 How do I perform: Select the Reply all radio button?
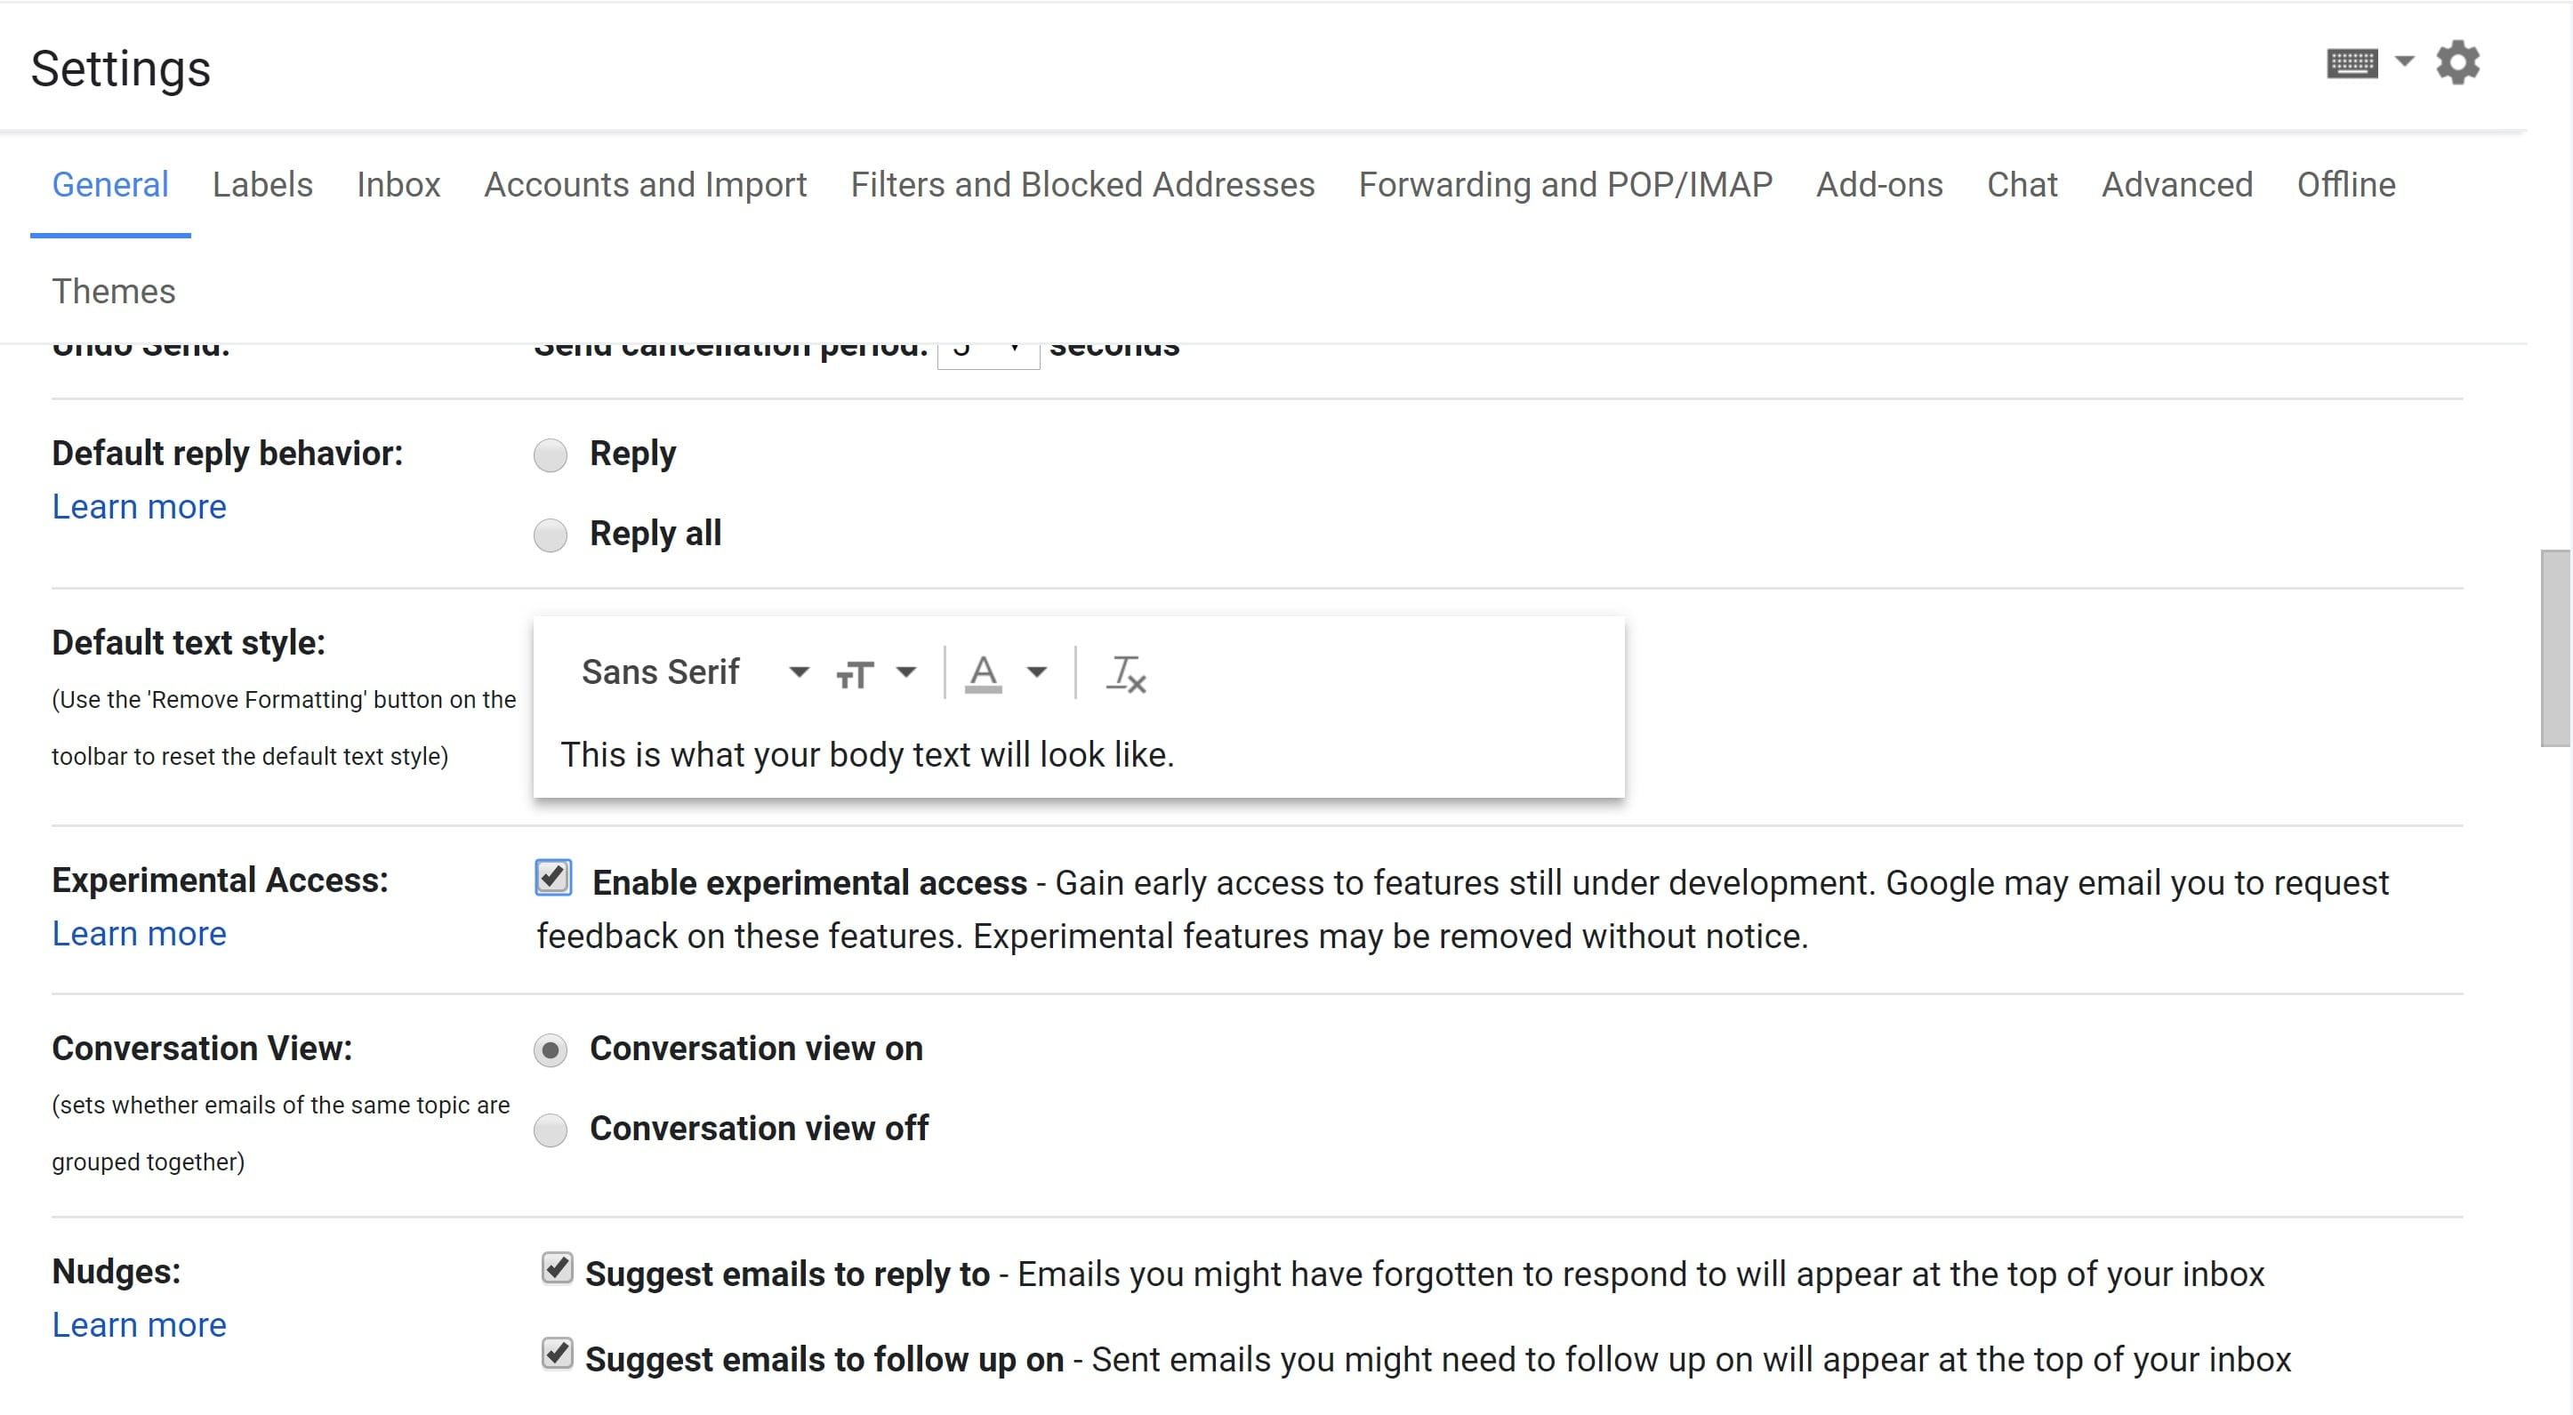(551, 535)
